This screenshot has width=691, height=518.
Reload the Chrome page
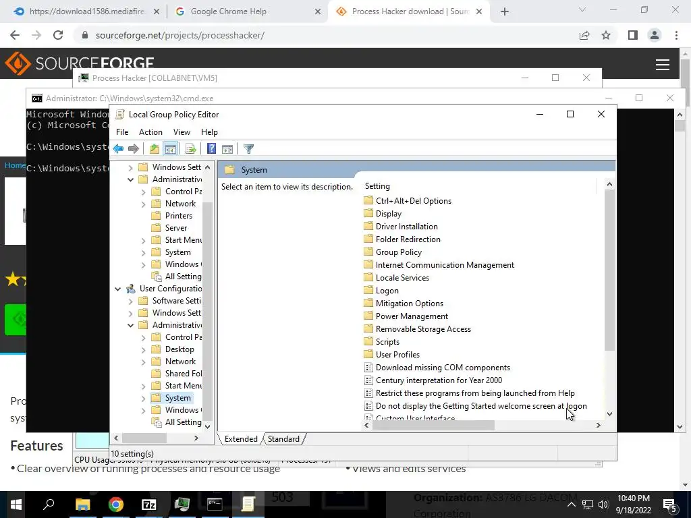click(x=58, y=35)
